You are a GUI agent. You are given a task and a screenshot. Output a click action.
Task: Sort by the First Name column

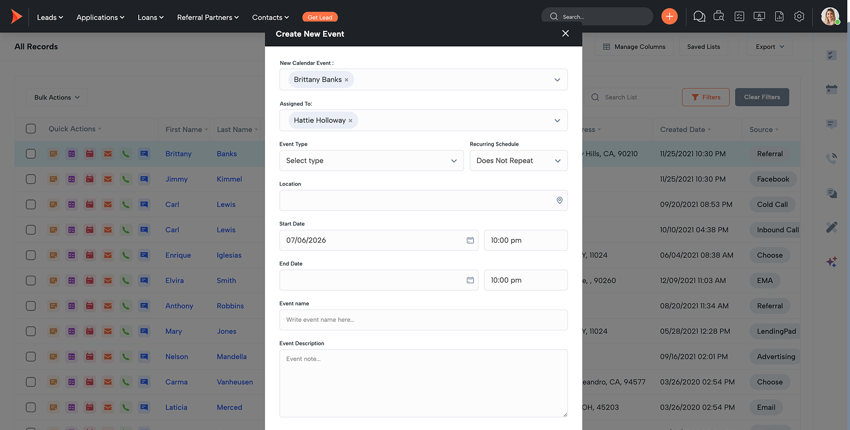187,130
